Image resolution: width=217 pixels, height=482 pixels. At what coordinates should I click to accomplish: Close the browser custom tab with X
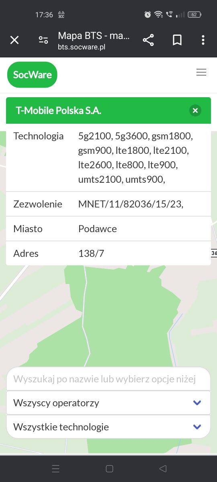[x=14, y=40]
